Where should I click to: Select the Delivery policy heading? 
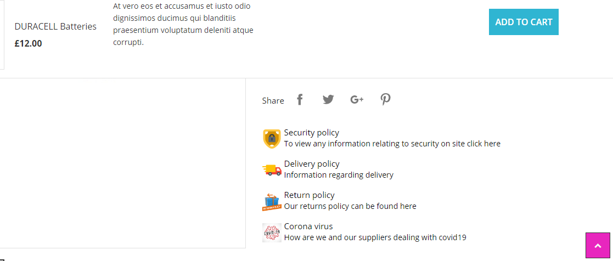pyautogui.click(x=312, y=164)
